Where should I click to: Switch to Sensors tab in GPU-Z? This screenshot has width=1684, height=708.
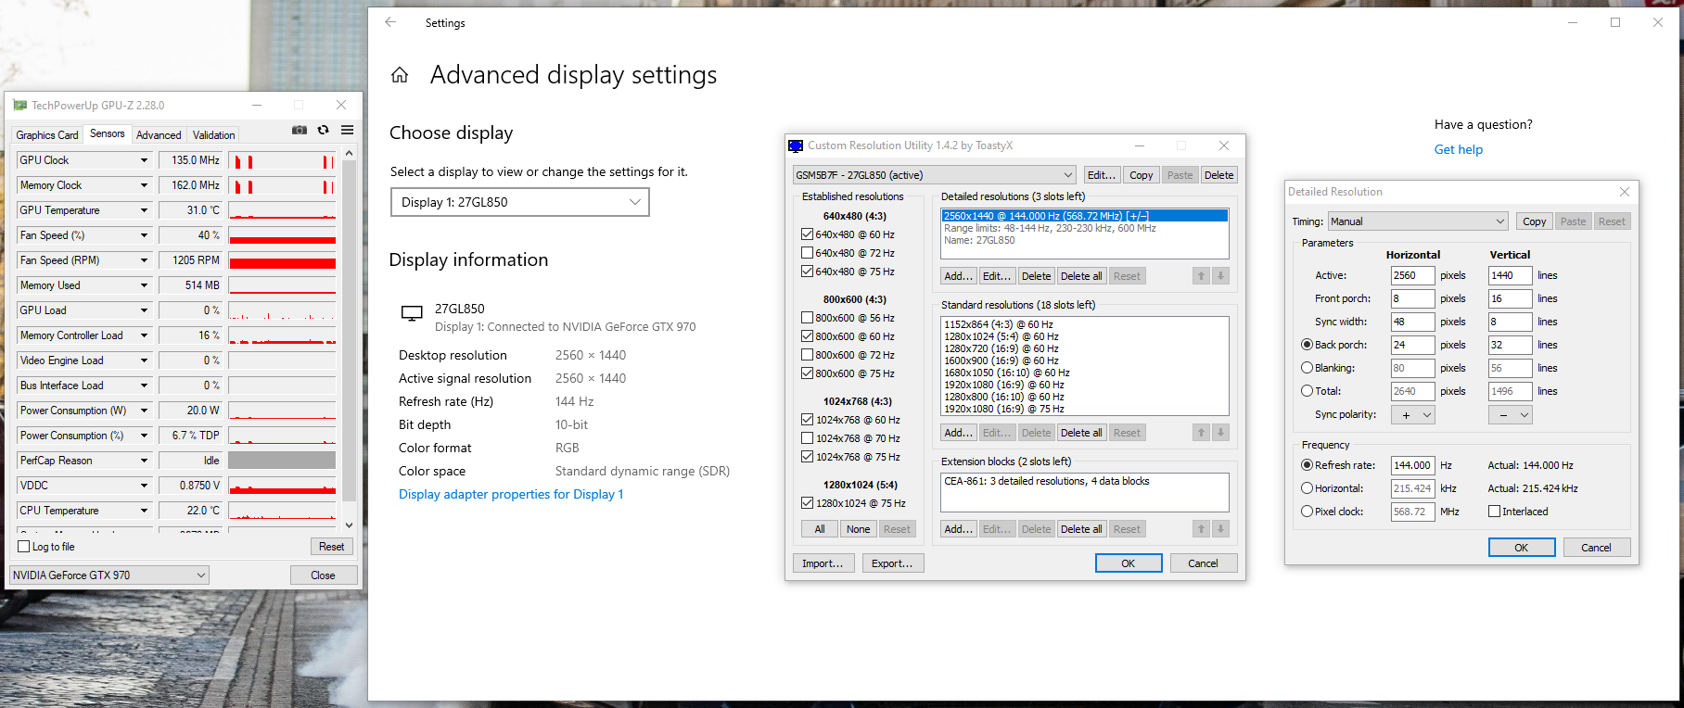[108, 133]
